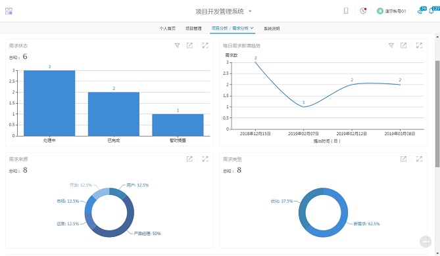Export the 需求来源 chart via share icon
Screen dimensions: 440x256
189,159
